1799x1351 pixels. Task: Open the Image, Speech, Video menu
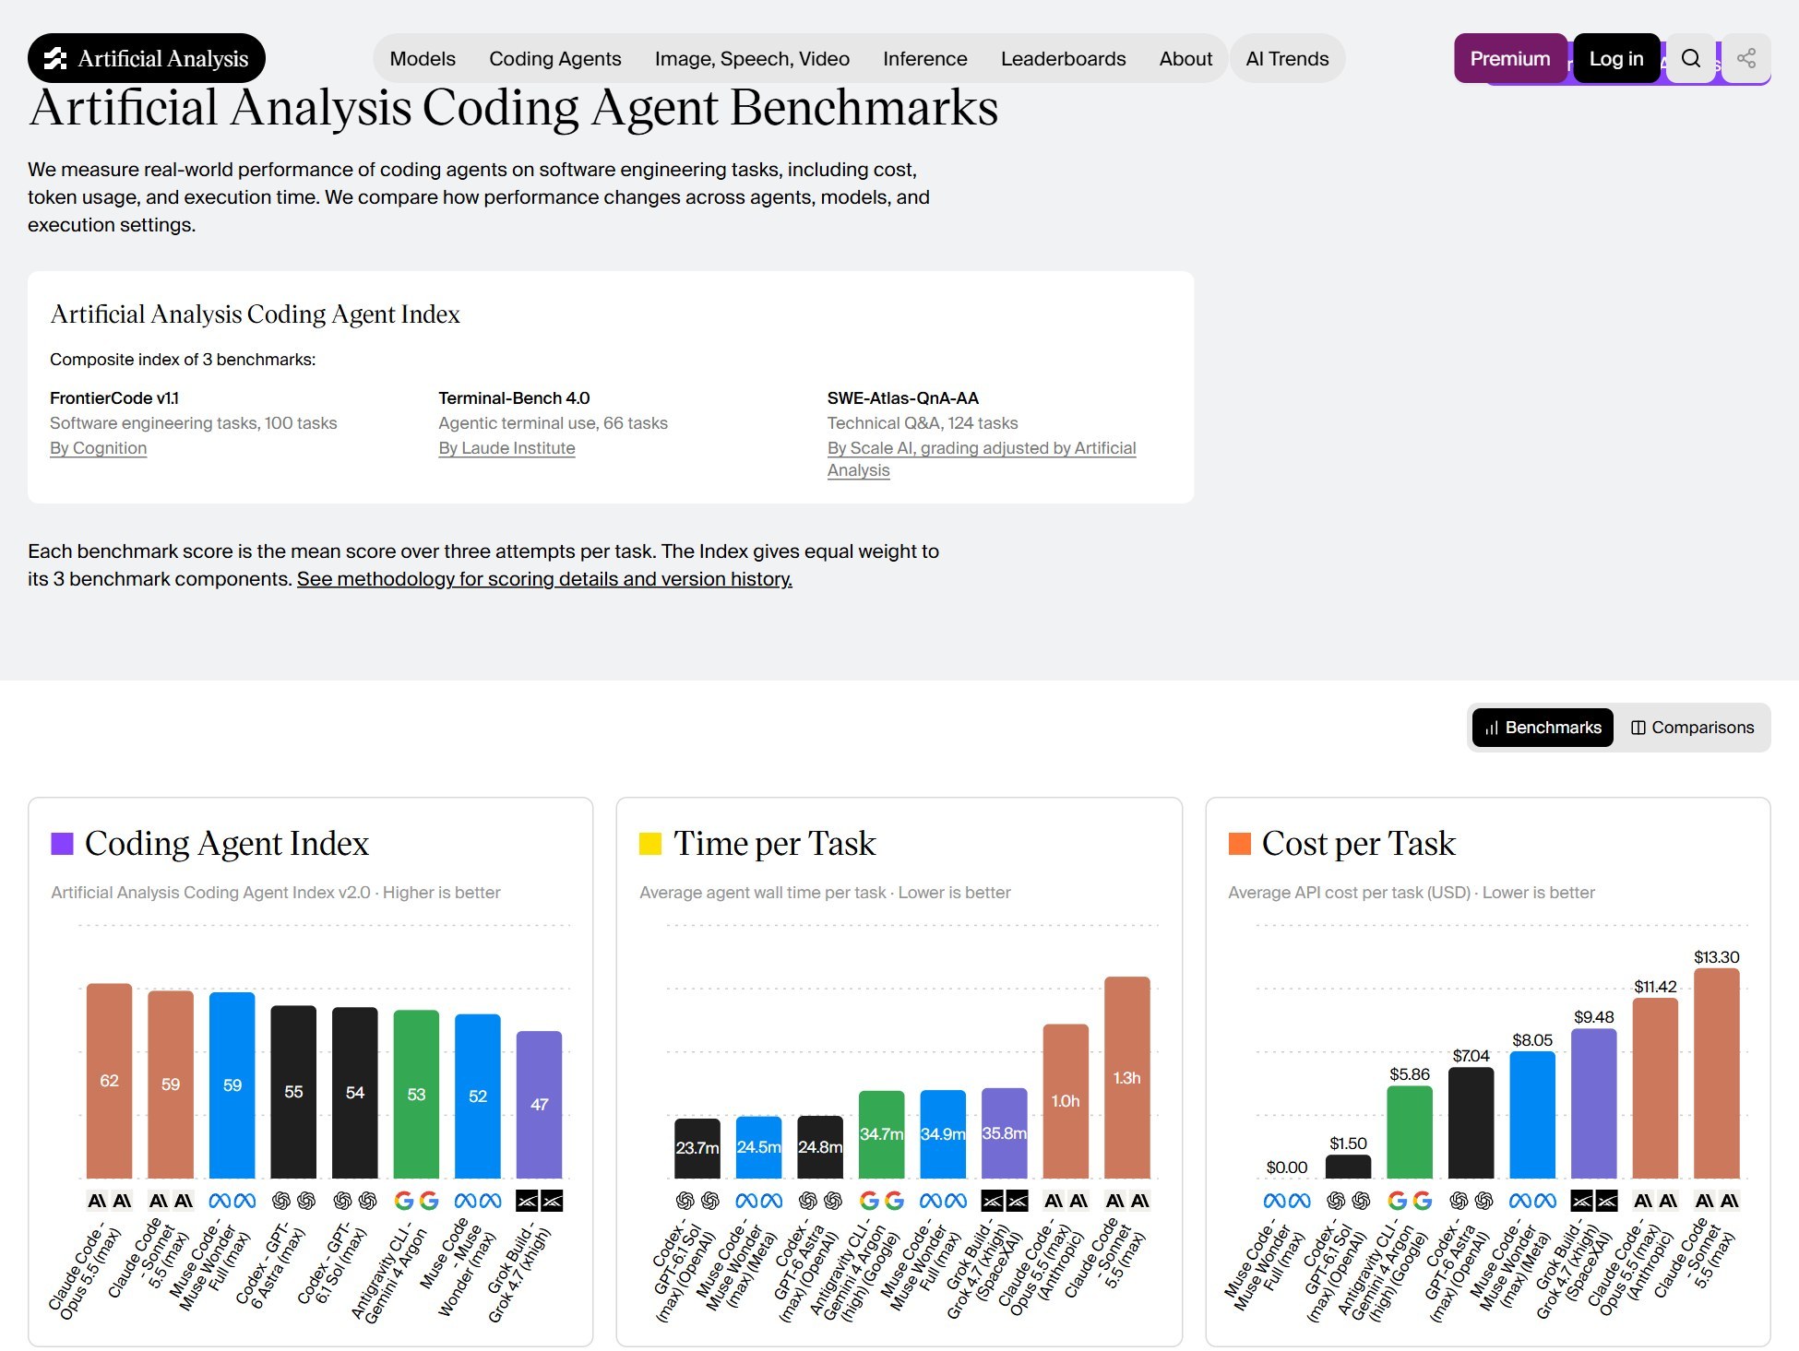click(752, 59)
